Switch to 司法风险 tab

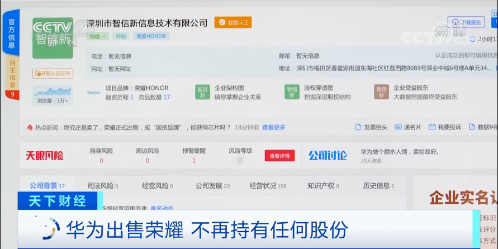[x=103, y=186]
